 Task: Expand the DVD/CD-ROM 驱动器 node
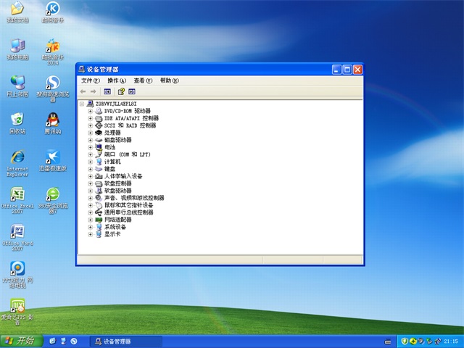(x=91, y=111)
